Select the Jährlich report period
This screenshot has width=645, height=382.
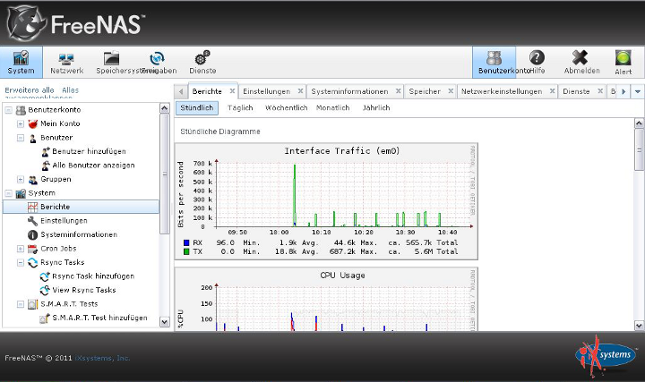pos(376,108)
